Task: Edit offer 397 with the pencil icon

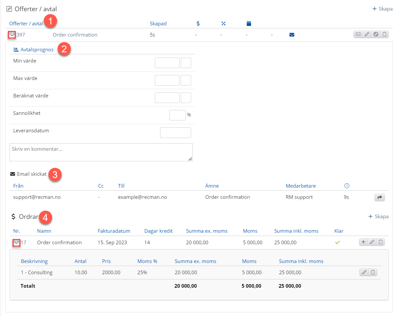Action: (367, 34)
